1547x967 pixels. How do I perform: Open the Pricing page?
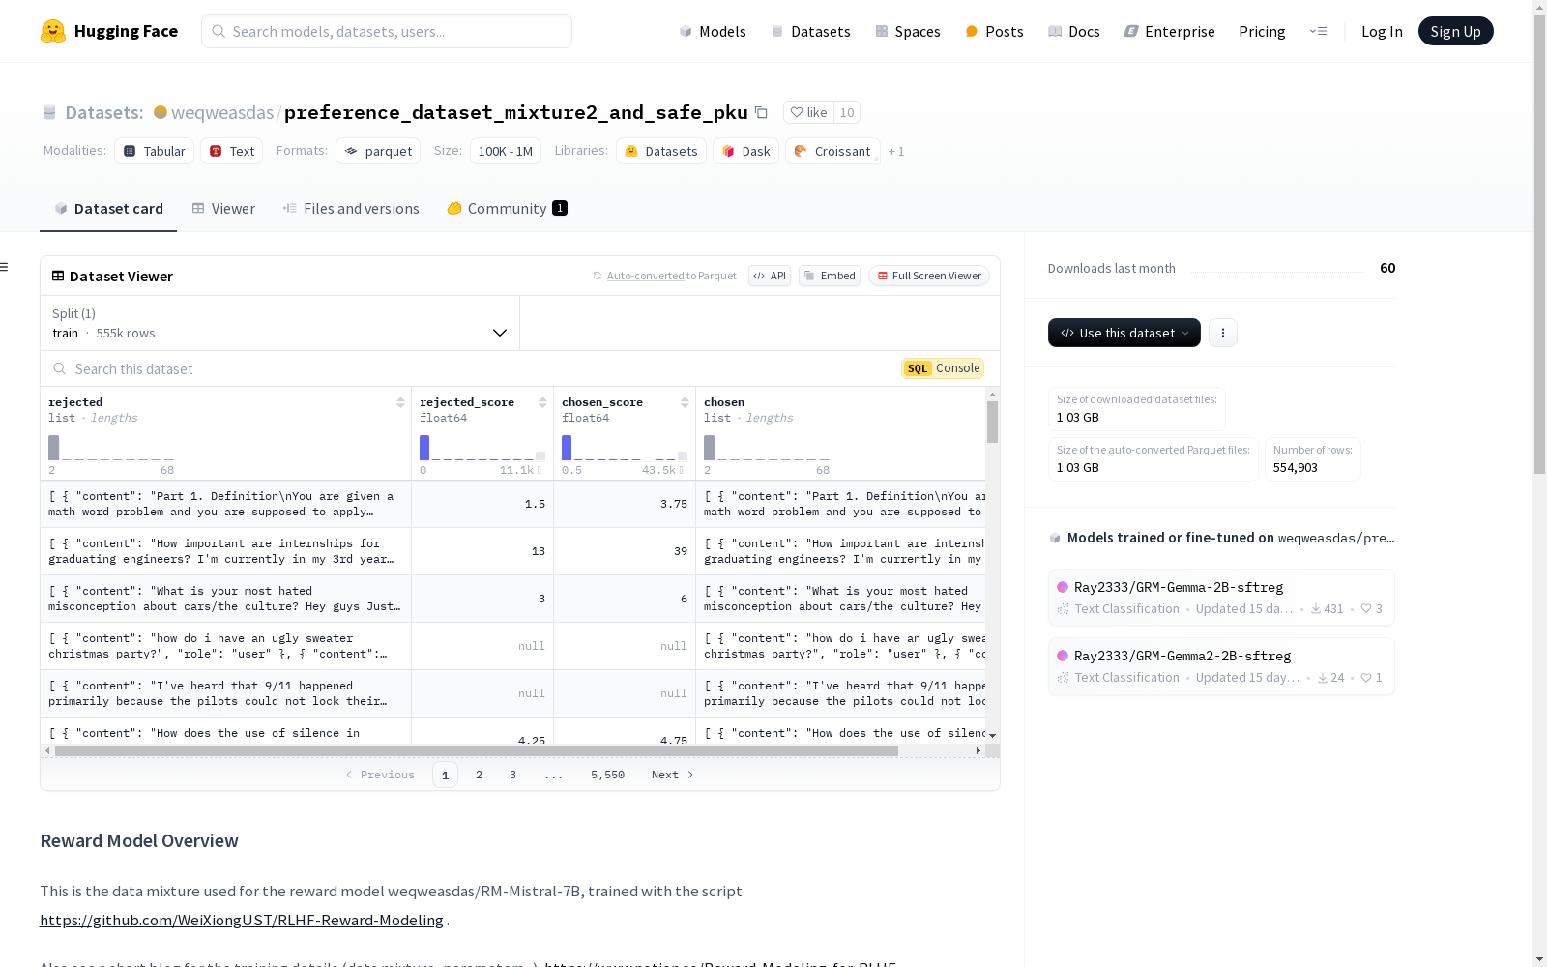coord(1262,31)
